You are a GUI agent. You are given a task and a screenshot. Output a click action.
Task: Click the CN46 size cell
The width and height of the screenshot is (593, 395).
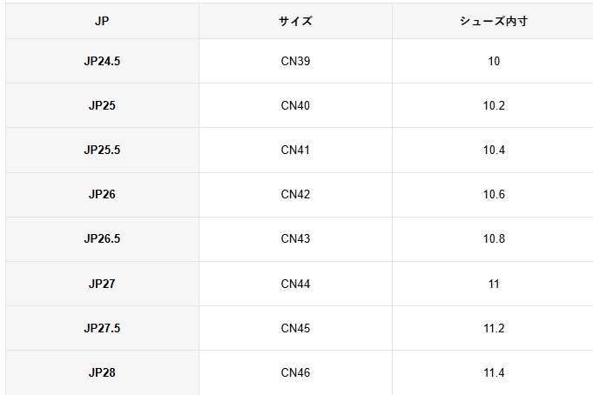pyautogui.click(x=295, y=373)
